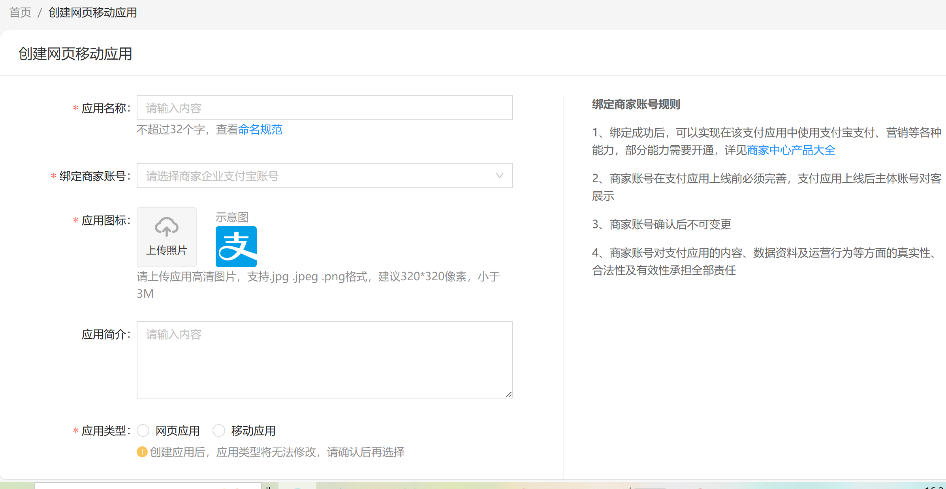Click the 请选择商家企业支付宝账号 placeholder text
This screenshot has width=946, height=489.
(x=213, y=176)
